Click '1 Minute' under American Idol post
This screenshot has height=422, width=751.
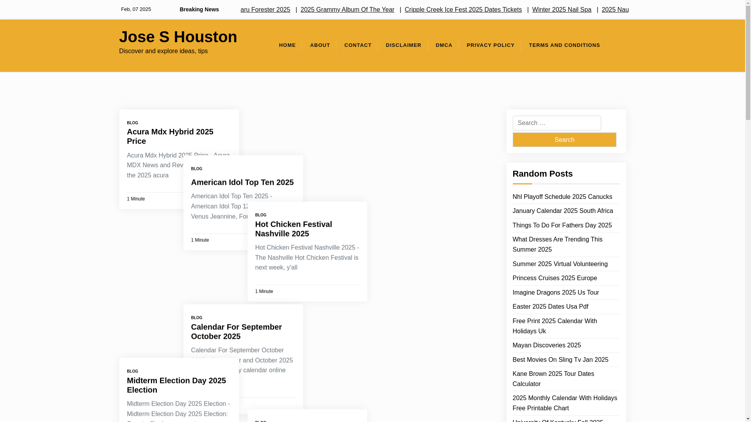pyautogui.click(x=200, y=240)
